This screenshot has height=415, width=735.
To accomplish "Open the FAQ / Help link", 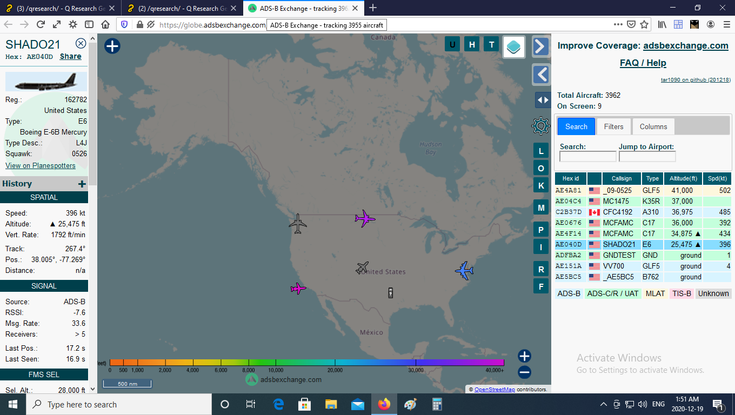I will coord(643,63).
